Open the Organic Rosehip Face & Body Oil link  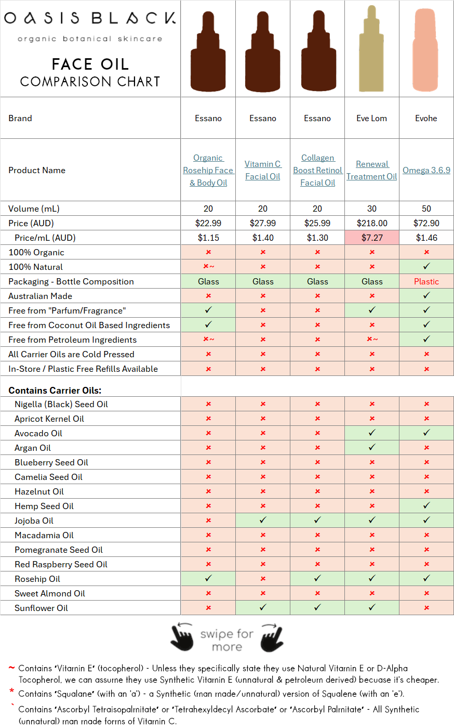point(208,170)
